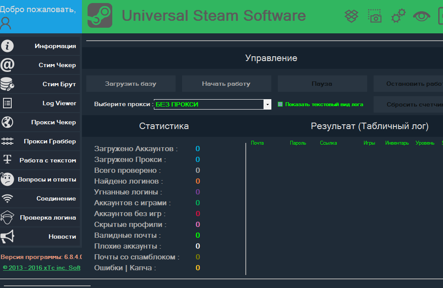443x288 pixels.
Task: Click the @ icon for Стим Чекер
Action: [7, 65]
